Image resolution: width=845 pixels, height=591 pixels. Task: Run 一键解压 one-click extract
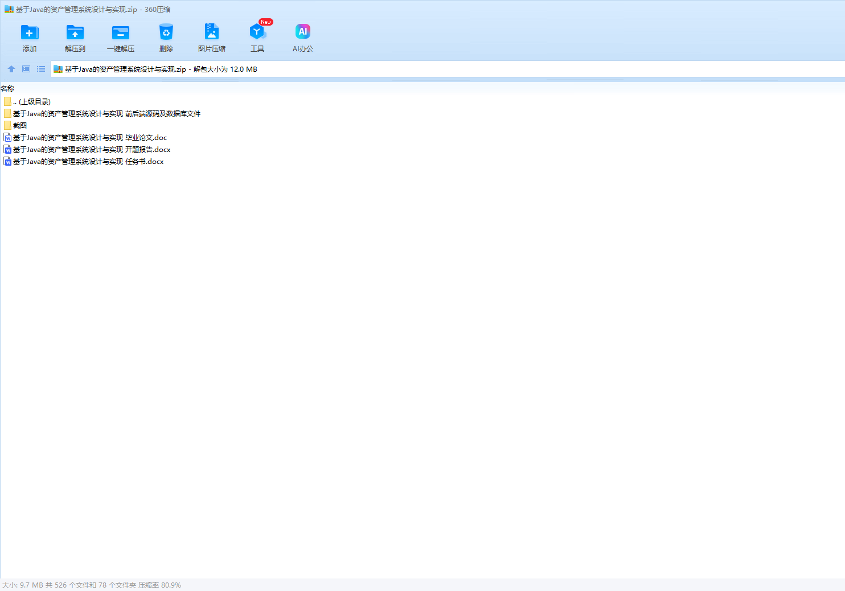(x=121, y=38)
